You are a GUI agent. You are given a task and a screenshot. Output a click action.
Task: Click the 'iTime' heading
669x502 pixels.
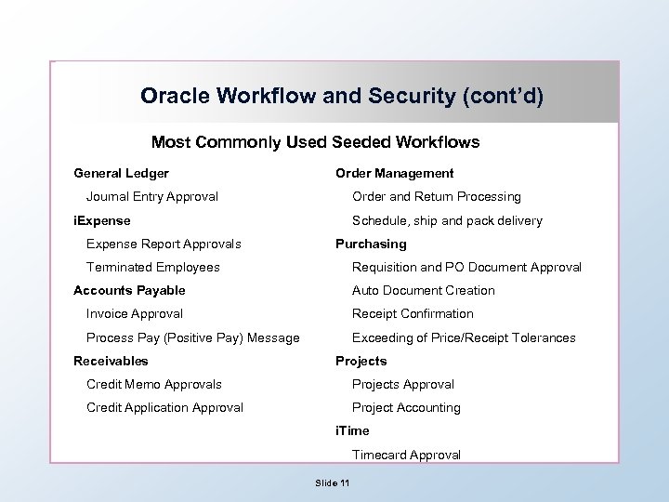point(352,430)
